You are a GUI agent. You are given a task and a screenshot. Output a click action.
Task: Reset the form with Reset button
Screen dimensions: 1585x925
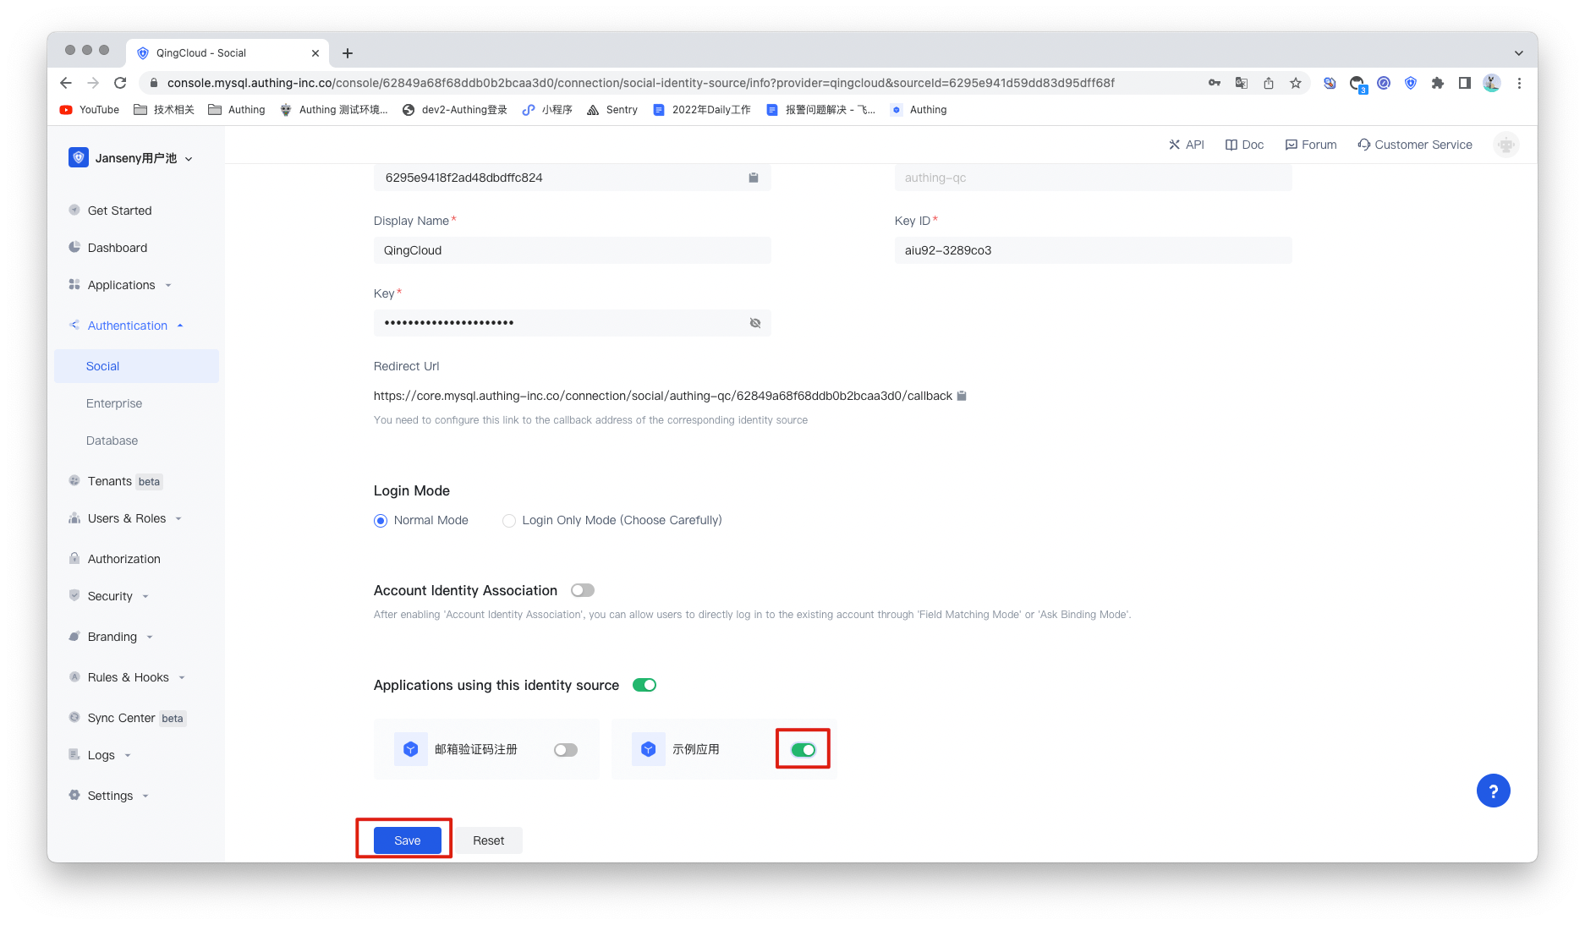click(488, 840)
